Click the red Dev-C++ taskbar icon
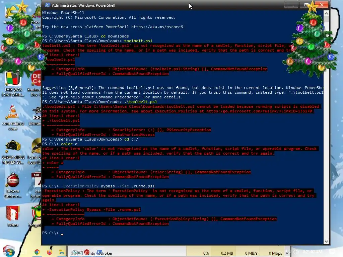The image size is (343, 257). point(87,252)
